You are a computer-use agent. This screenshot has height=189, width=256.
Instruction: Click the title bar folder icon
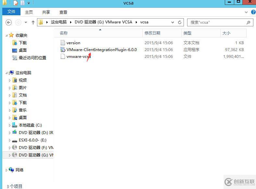pyautogui.click(x=5, y=3)
